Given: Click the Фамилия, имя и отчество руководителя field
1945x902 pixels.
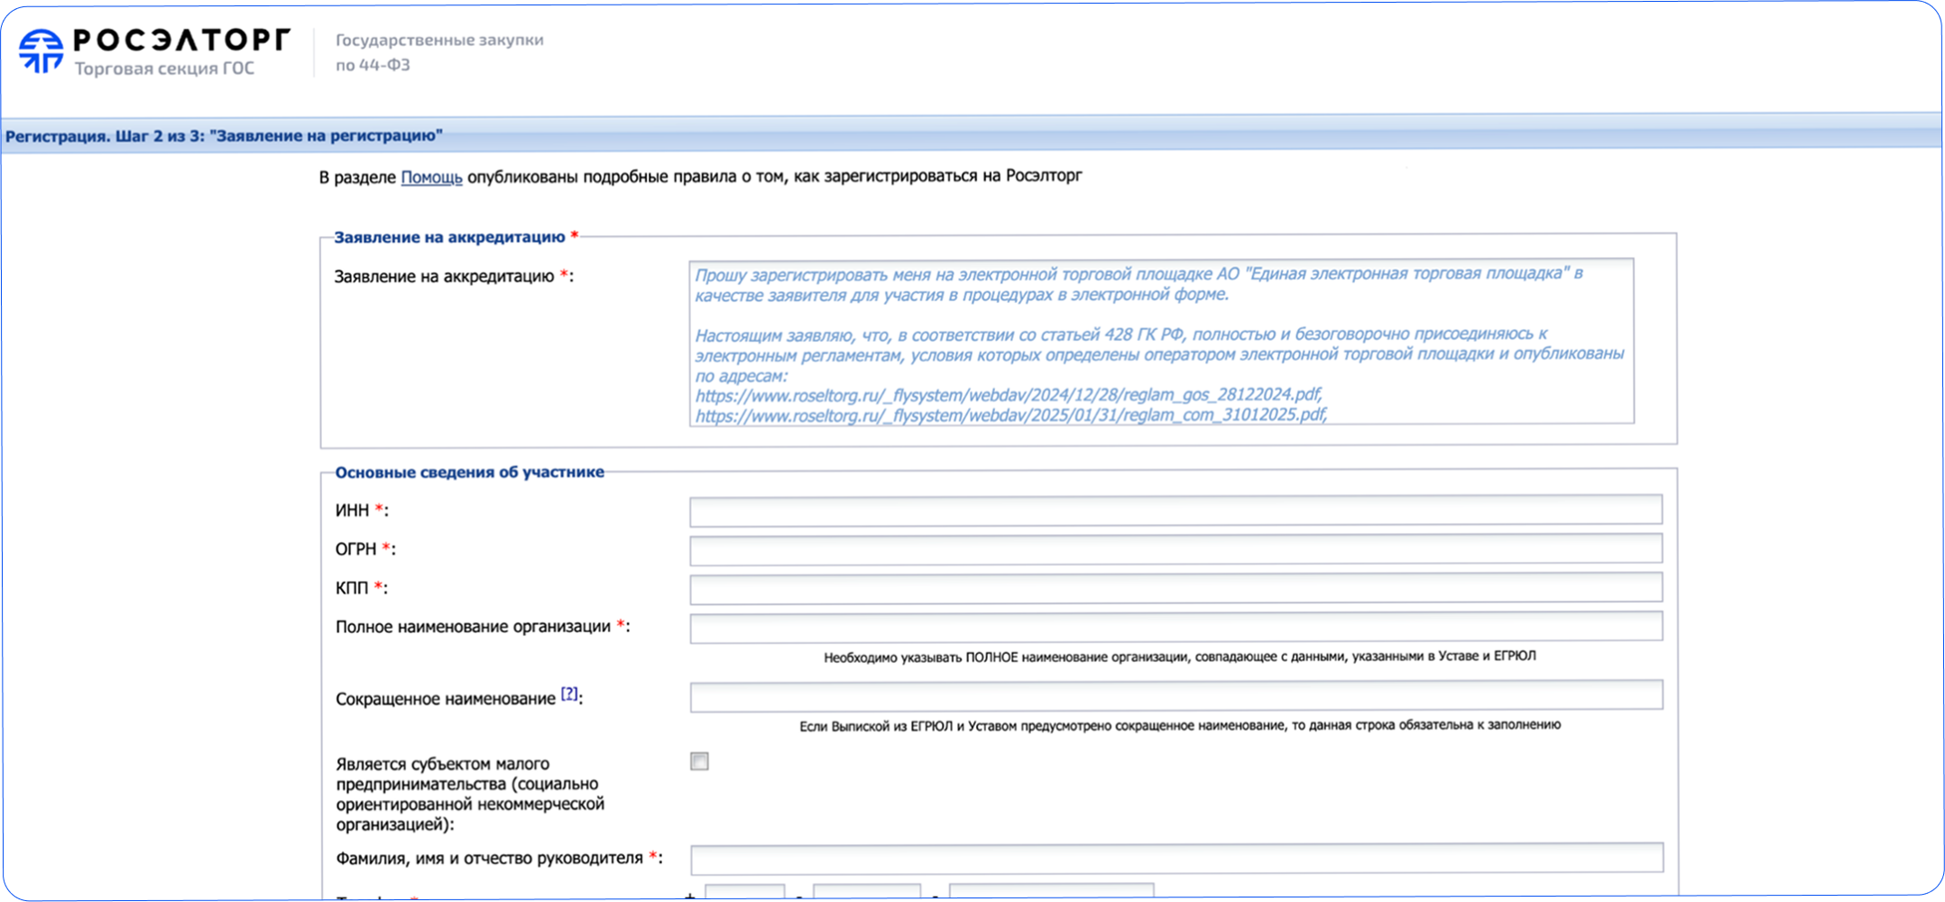Looking at the screenshot, I should click(x=1176, y=858).
